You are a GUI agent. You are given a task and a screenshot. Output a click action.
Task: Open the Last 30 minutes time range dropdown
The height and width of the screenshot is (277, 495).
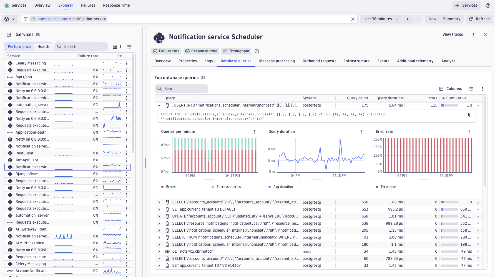tap(380, 19)
